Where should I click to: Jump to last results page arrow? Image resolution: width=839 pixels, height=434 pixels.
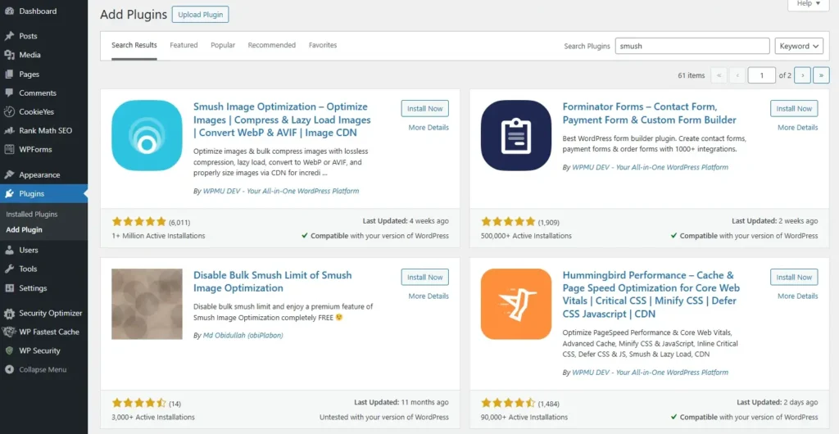point(821,75)
